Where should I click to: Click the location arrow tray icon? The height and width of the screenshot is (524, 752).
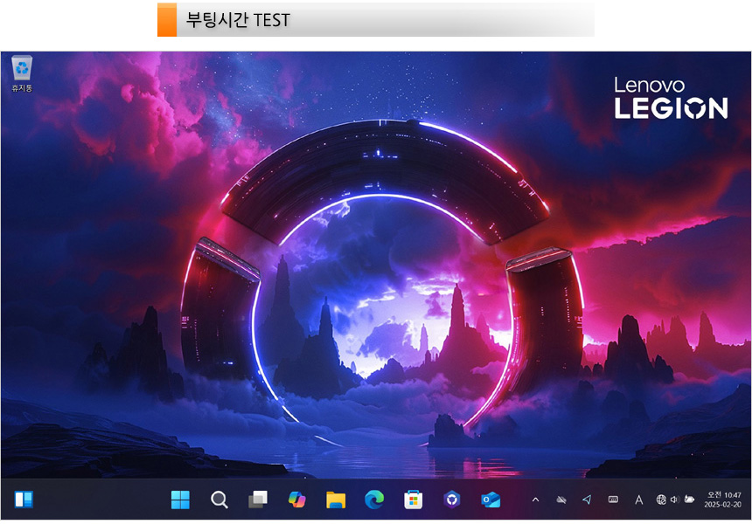point(587,500)
